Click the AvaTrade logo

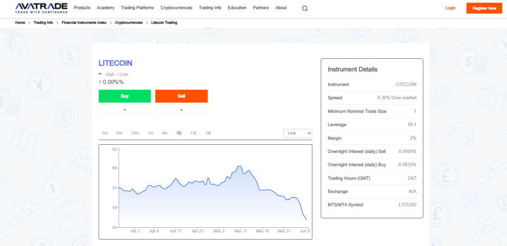point(42,8)
